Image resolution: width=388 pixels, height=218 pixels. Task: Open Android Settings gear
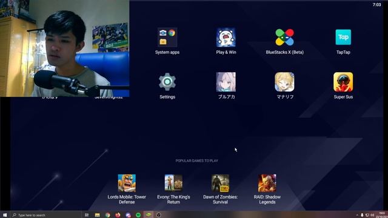click(167, 82)
